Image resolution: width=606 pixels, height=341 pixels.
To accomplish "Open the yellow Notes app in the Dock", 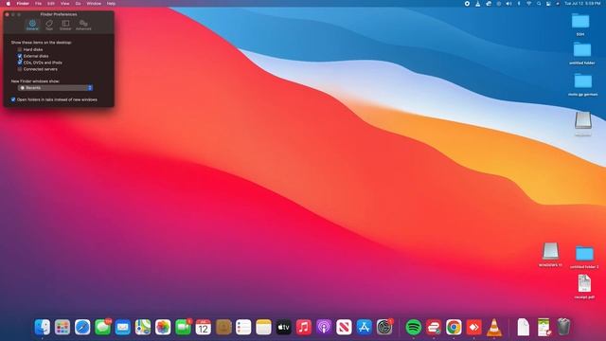I will [x=263, y=327].
